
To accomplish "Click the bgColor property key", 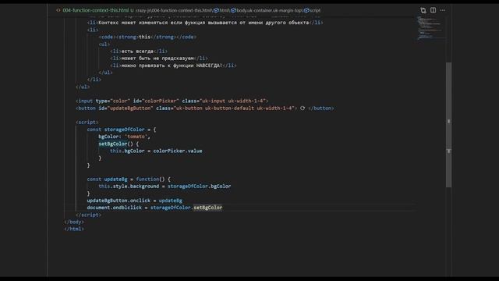I will pos(110,137).
